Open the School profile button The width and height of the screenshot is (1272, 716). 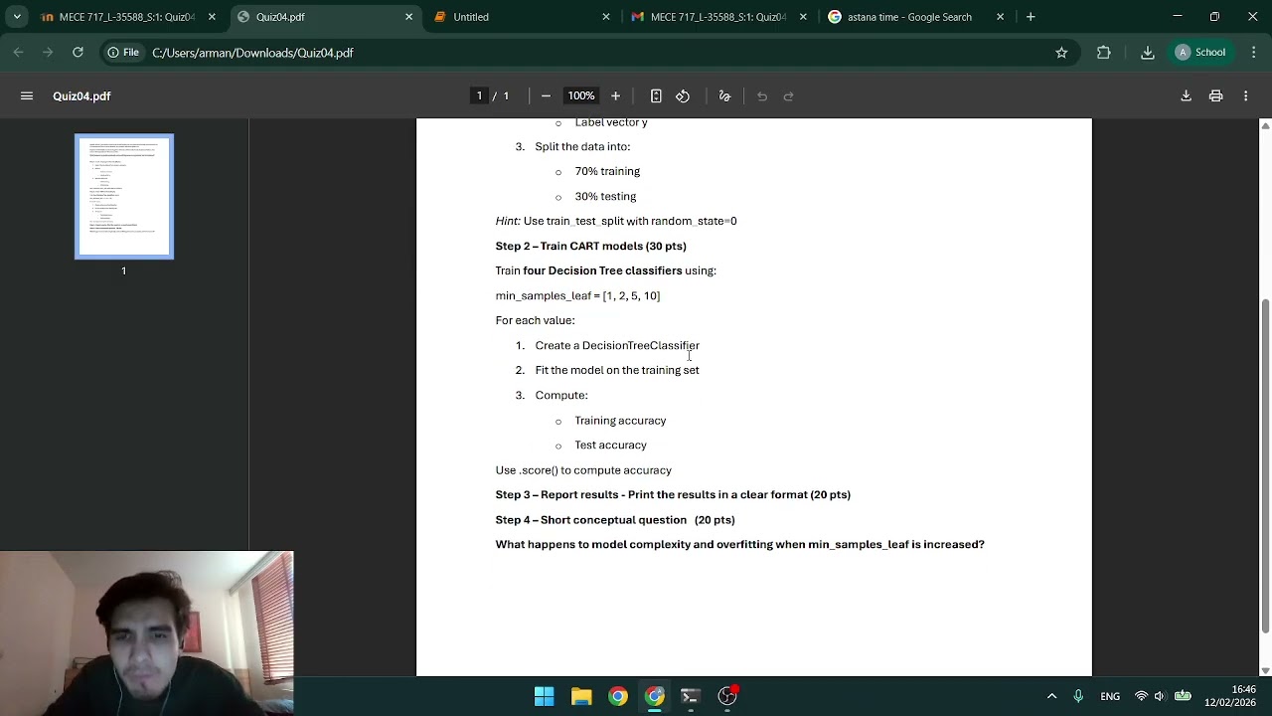pyautogui.click(x=1202, y=53)
